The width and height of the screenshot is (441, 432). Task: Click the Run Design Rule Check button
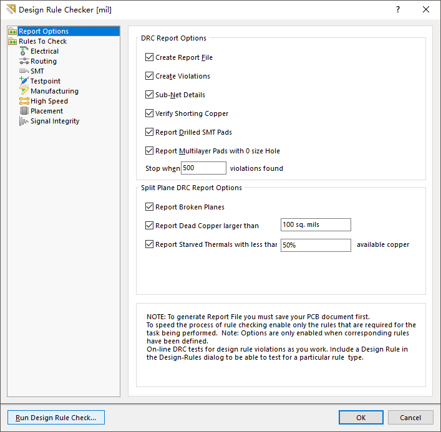tap(56, 418)
